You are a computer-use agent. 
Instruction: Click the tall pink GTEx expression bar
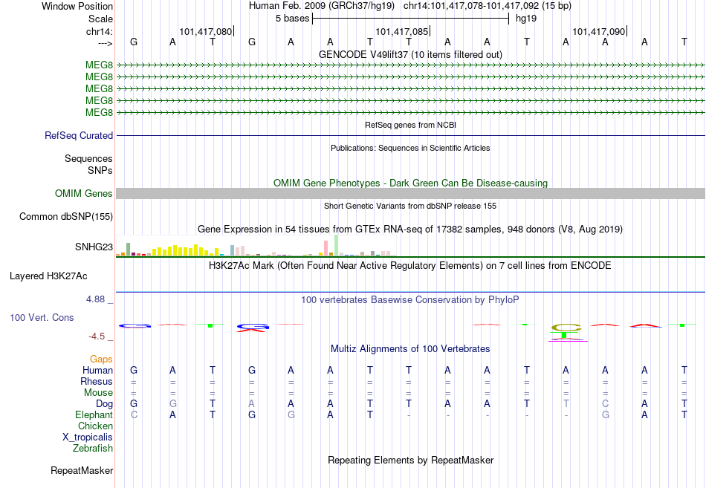click(326, 248)
